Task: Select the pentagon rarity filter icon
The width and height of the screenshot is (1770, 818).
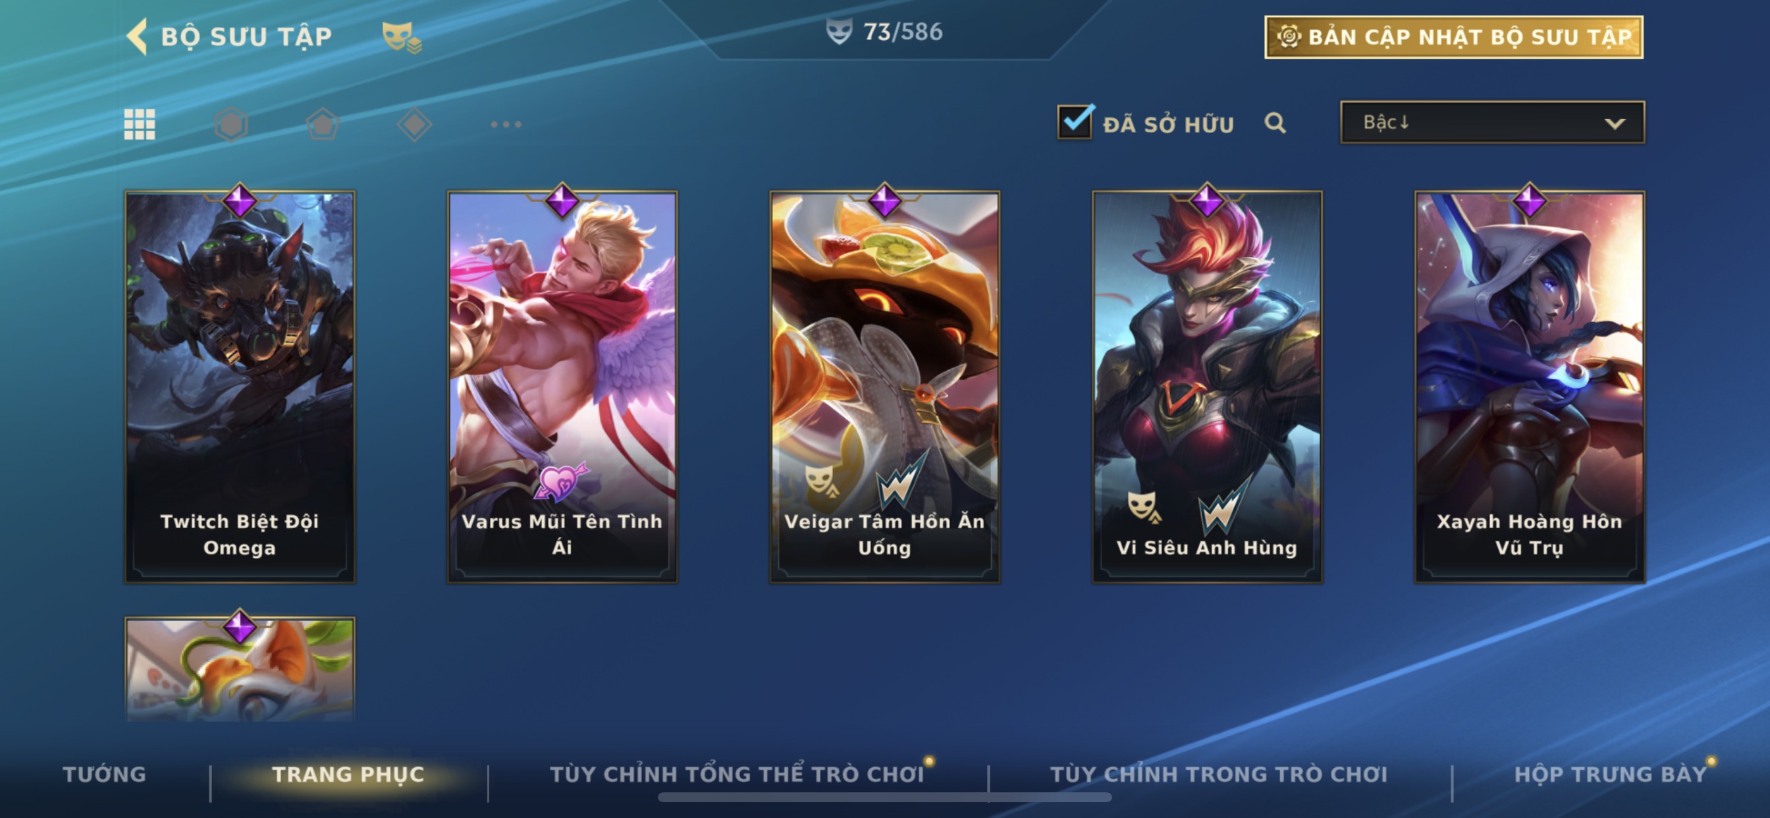Action: pos(322,124)
